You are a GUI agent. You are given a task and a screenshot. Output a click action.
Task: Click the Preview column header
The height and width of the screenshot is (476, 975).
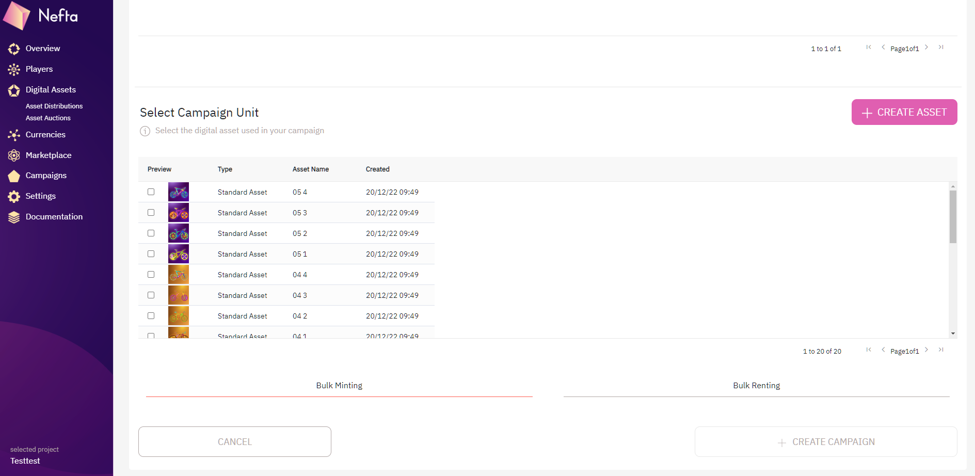(159, 169)
